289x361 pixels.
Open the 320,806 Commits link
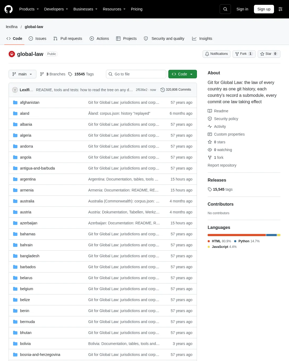click(x=176, y=90)
